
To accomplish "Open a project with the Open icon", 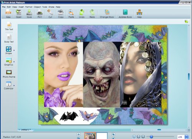I will (19, 12).
